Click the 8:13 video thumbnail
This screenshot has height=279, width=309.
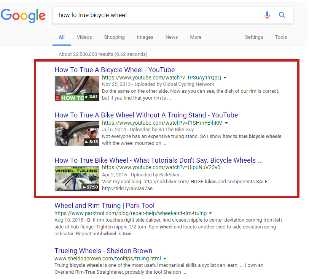(x=76, y=134)
